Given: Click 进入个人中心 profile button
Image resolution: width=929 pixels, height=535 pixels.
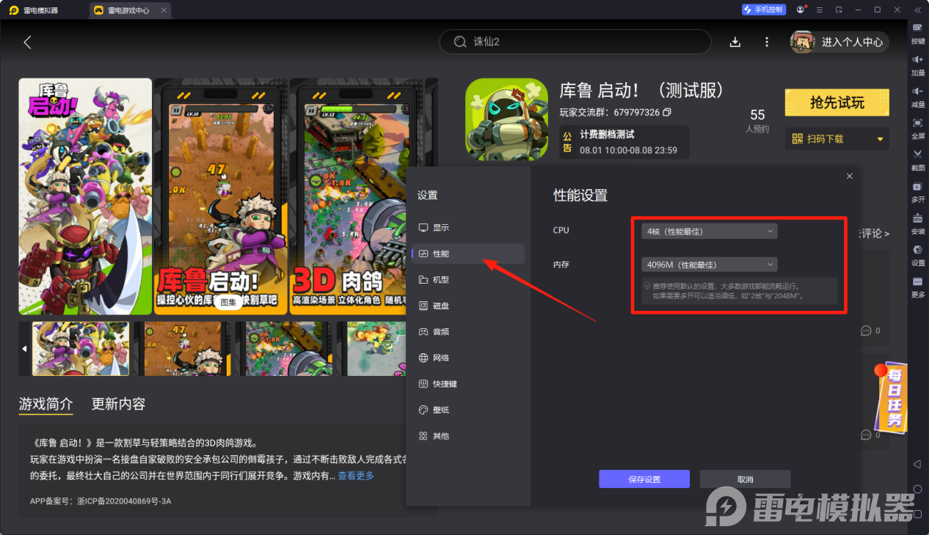Looking at the screenshot, I should pos(839,42).
